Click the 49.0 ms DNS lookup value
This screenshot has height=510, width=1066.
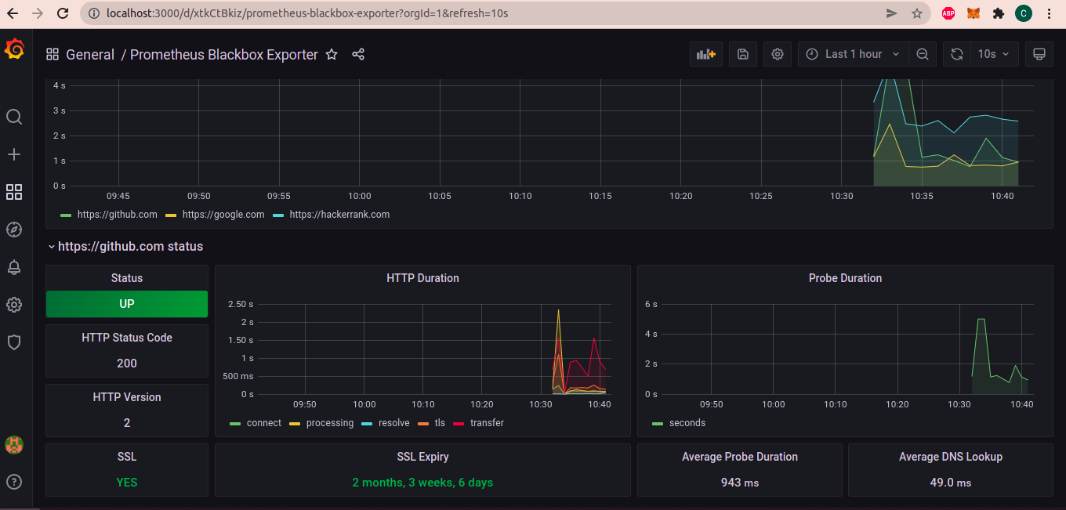click(951, 483)
